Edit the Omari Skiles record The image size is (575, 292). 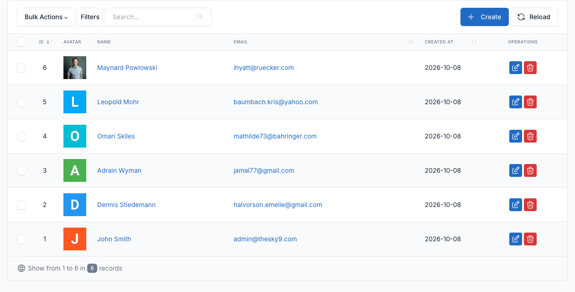516,136
